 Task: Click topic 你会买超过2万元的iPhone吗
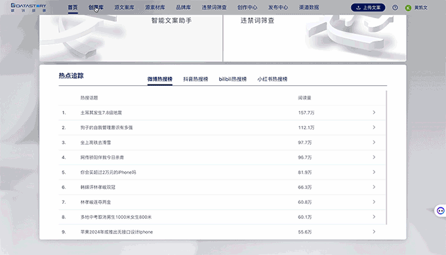108,172
